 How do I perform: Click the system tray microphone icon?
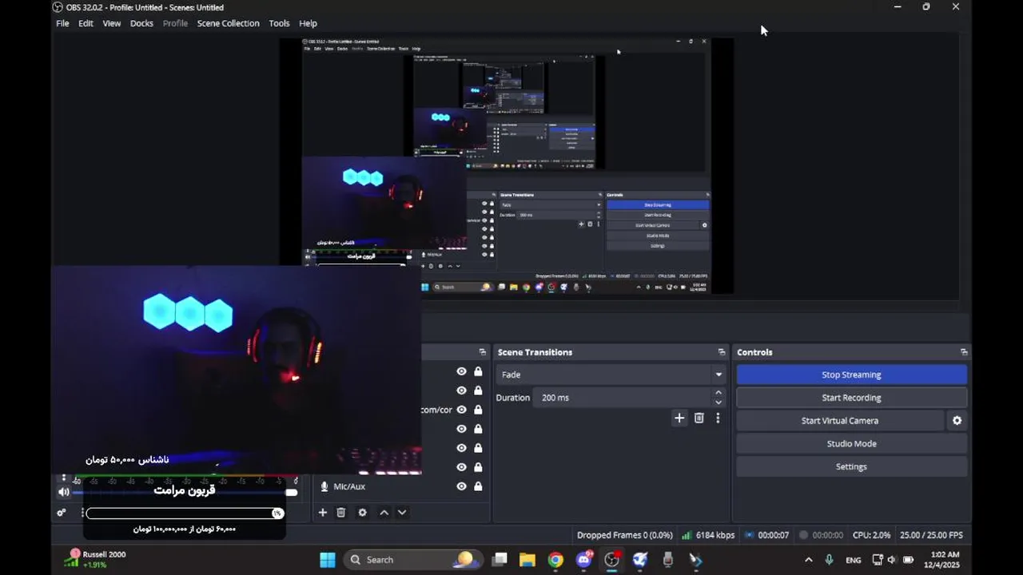[x=830, y=560]
